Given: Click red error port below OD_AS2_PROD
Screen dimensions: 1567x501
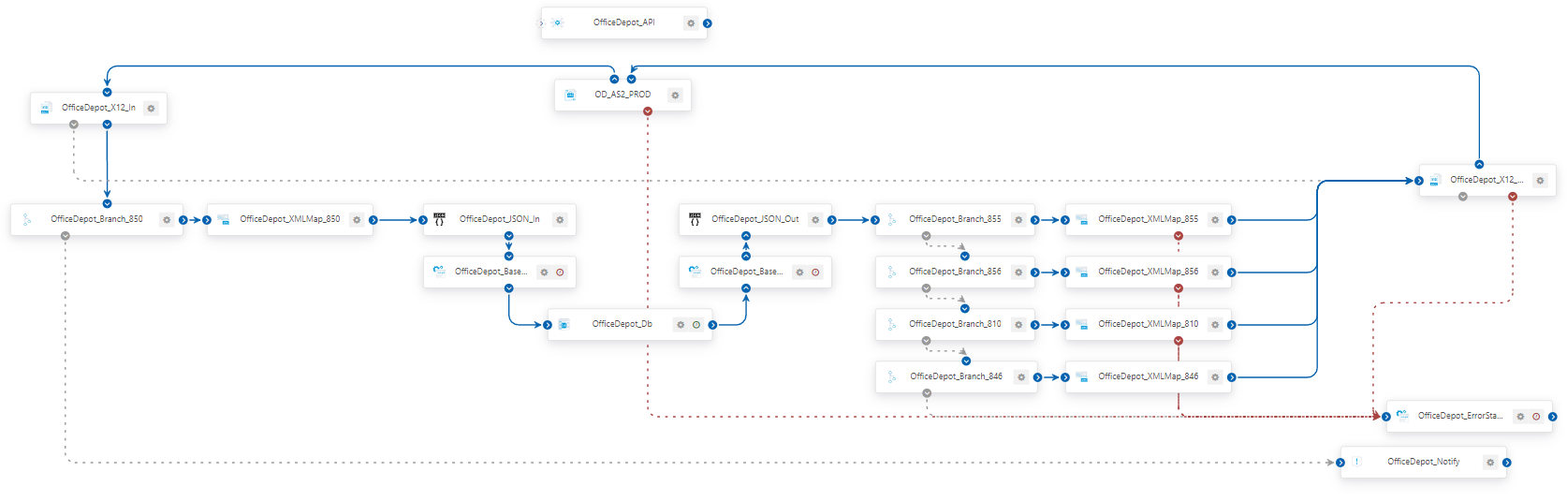Looking at the screenshot, I should click(648, 111).
